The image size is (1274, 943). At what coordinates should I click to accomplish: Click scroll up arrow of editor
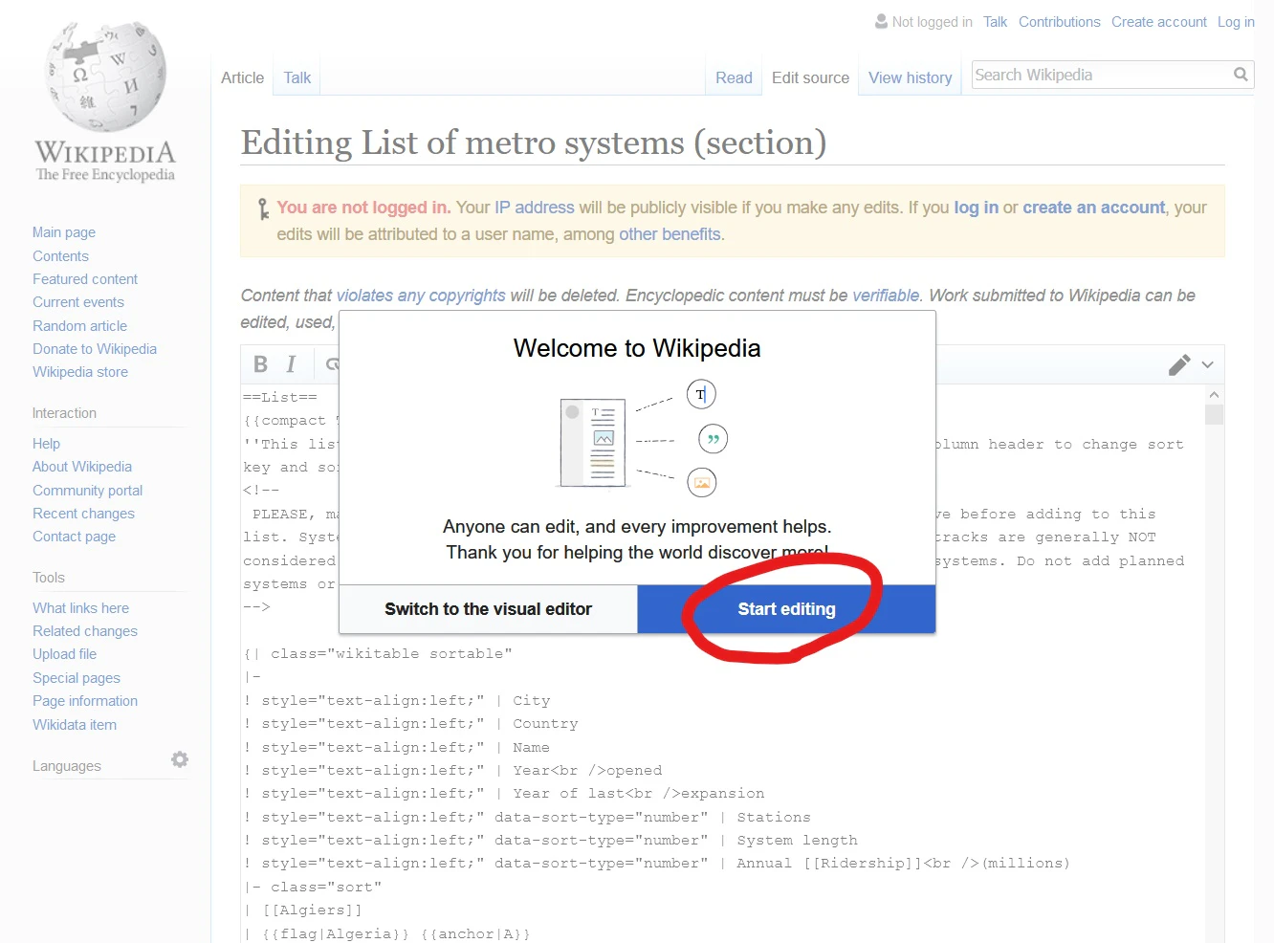pos(1214,394)
